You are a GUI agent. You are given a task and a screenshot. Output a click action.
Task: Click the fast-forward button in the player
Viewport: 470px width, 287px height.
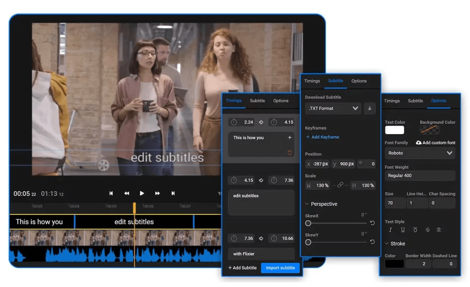pos(158,193)
